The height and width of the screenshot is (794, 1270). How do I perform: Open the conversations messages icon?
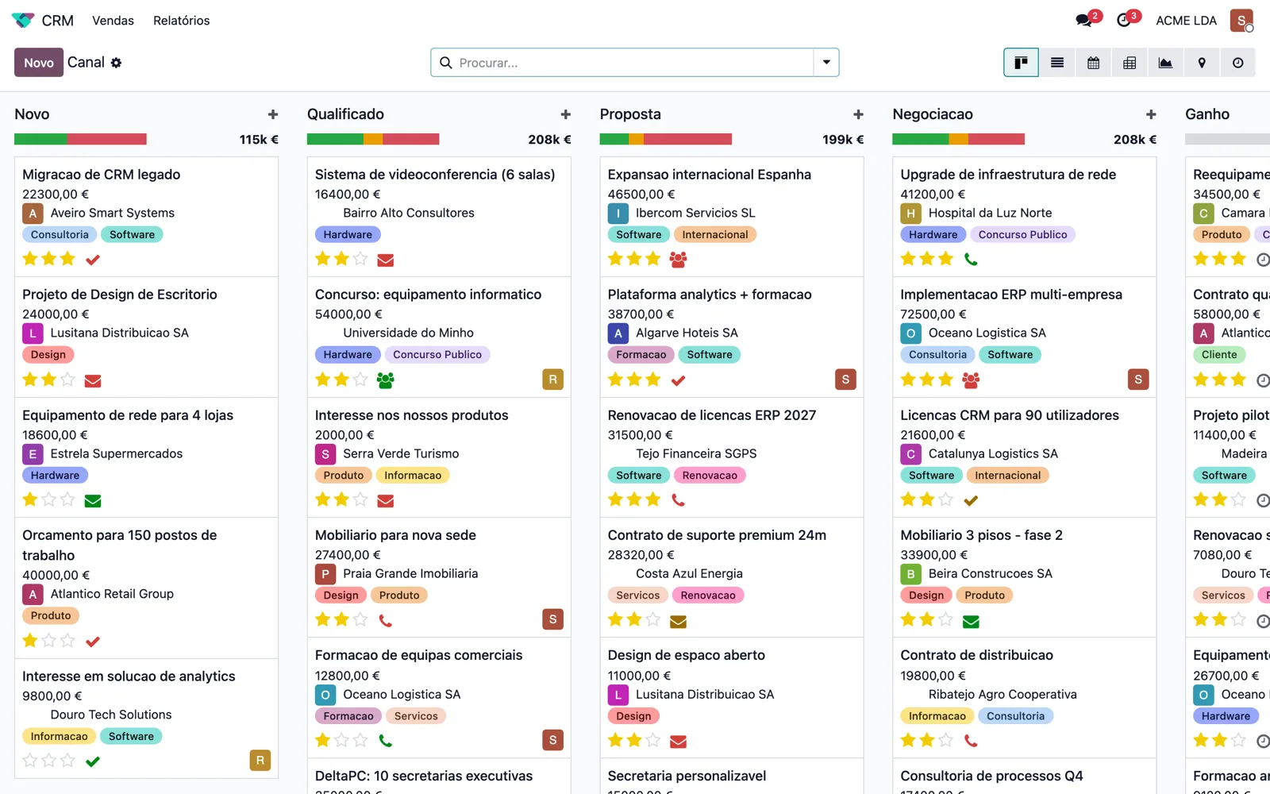[1084, 21]
